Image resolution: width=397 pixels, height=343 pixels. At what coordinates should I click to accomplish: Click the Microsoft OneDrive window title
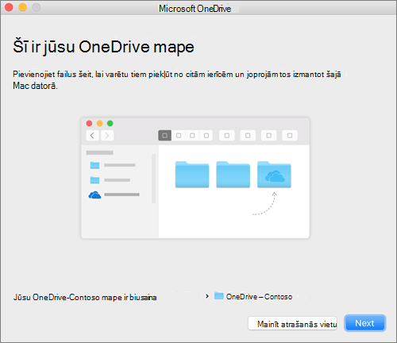point(195,9)
